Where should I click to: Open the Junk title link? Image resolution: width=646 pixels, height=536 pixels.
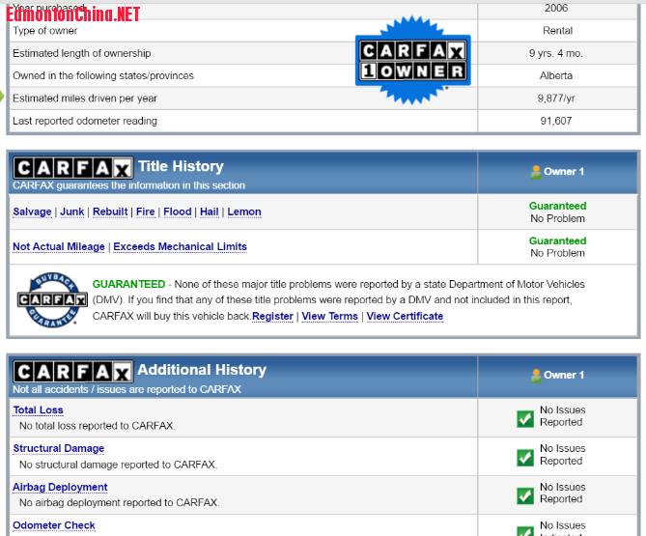tap(72, 212)
